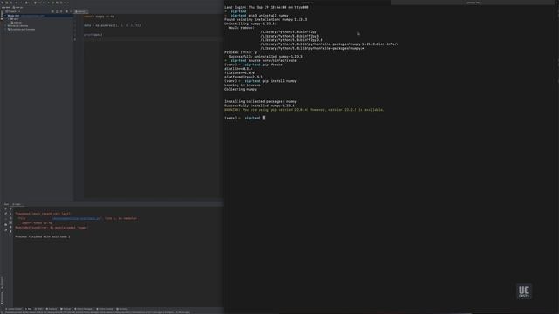Hide the Project tool window

(71, 11)
